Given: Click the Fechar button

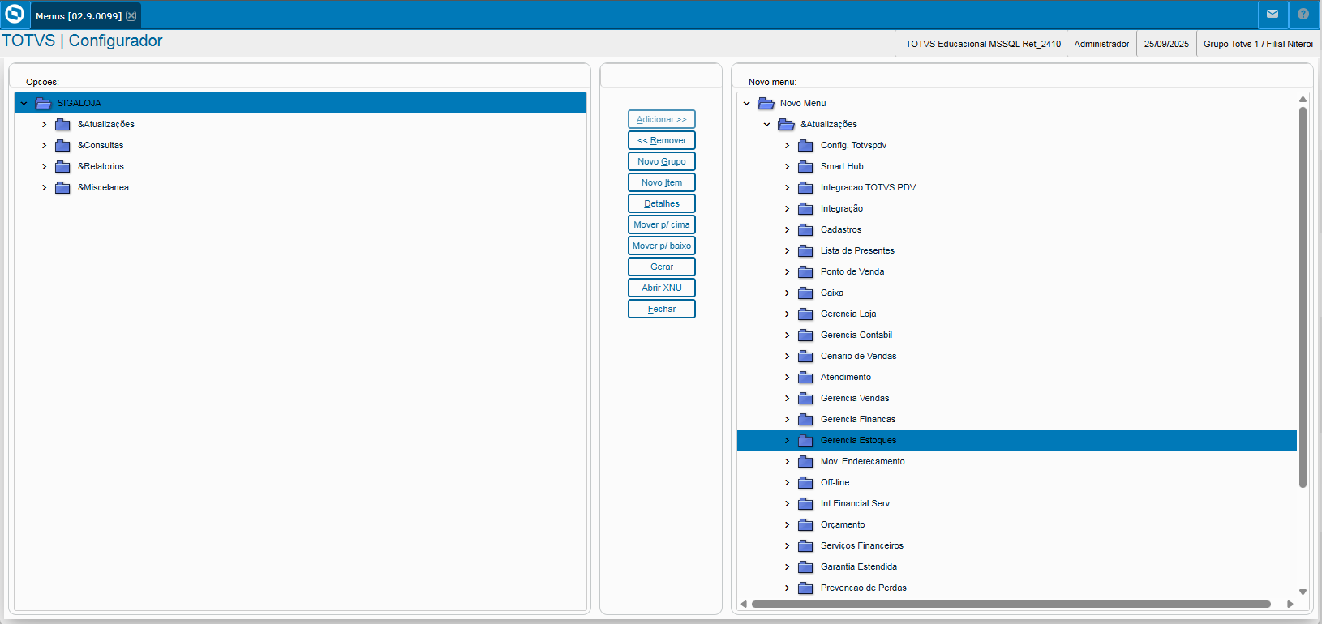Looking at the screenshot, I should click(662, 309).
